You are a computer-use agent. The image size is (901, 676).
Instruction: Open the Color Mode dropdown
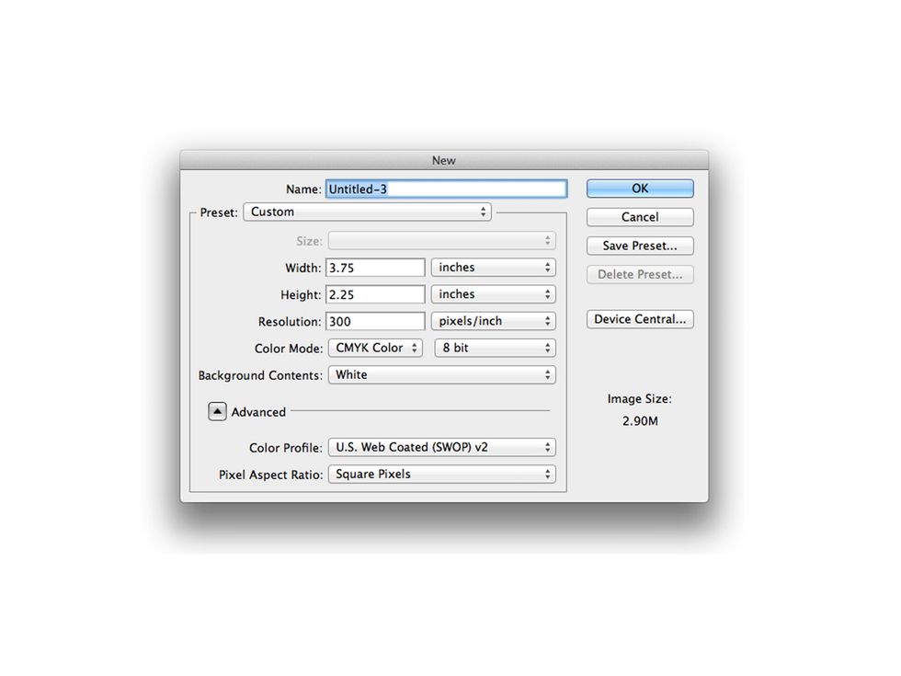[x=375, y=348]
